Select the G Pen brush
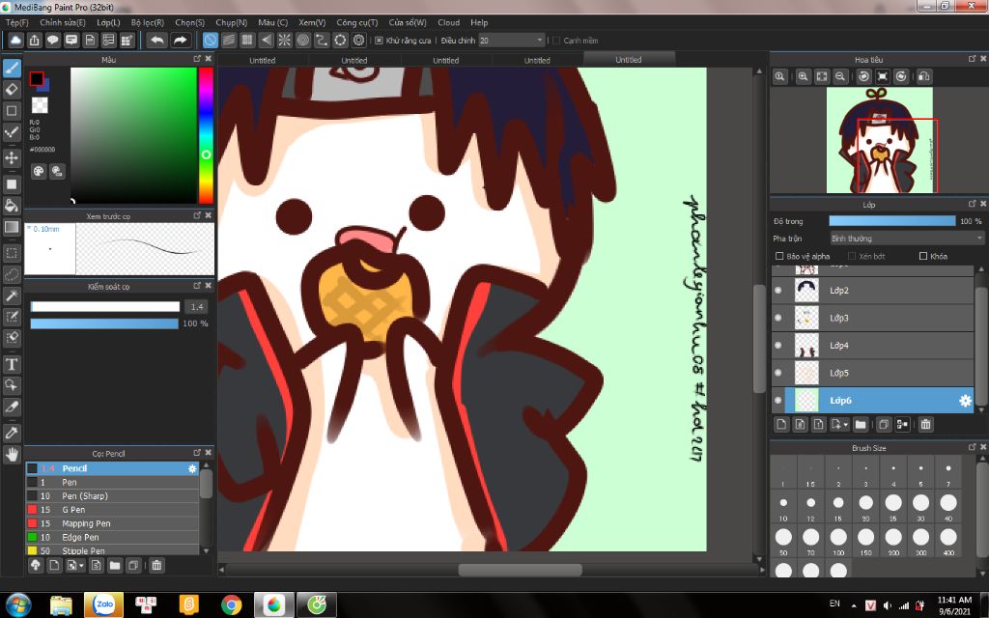 click(112, 510)
